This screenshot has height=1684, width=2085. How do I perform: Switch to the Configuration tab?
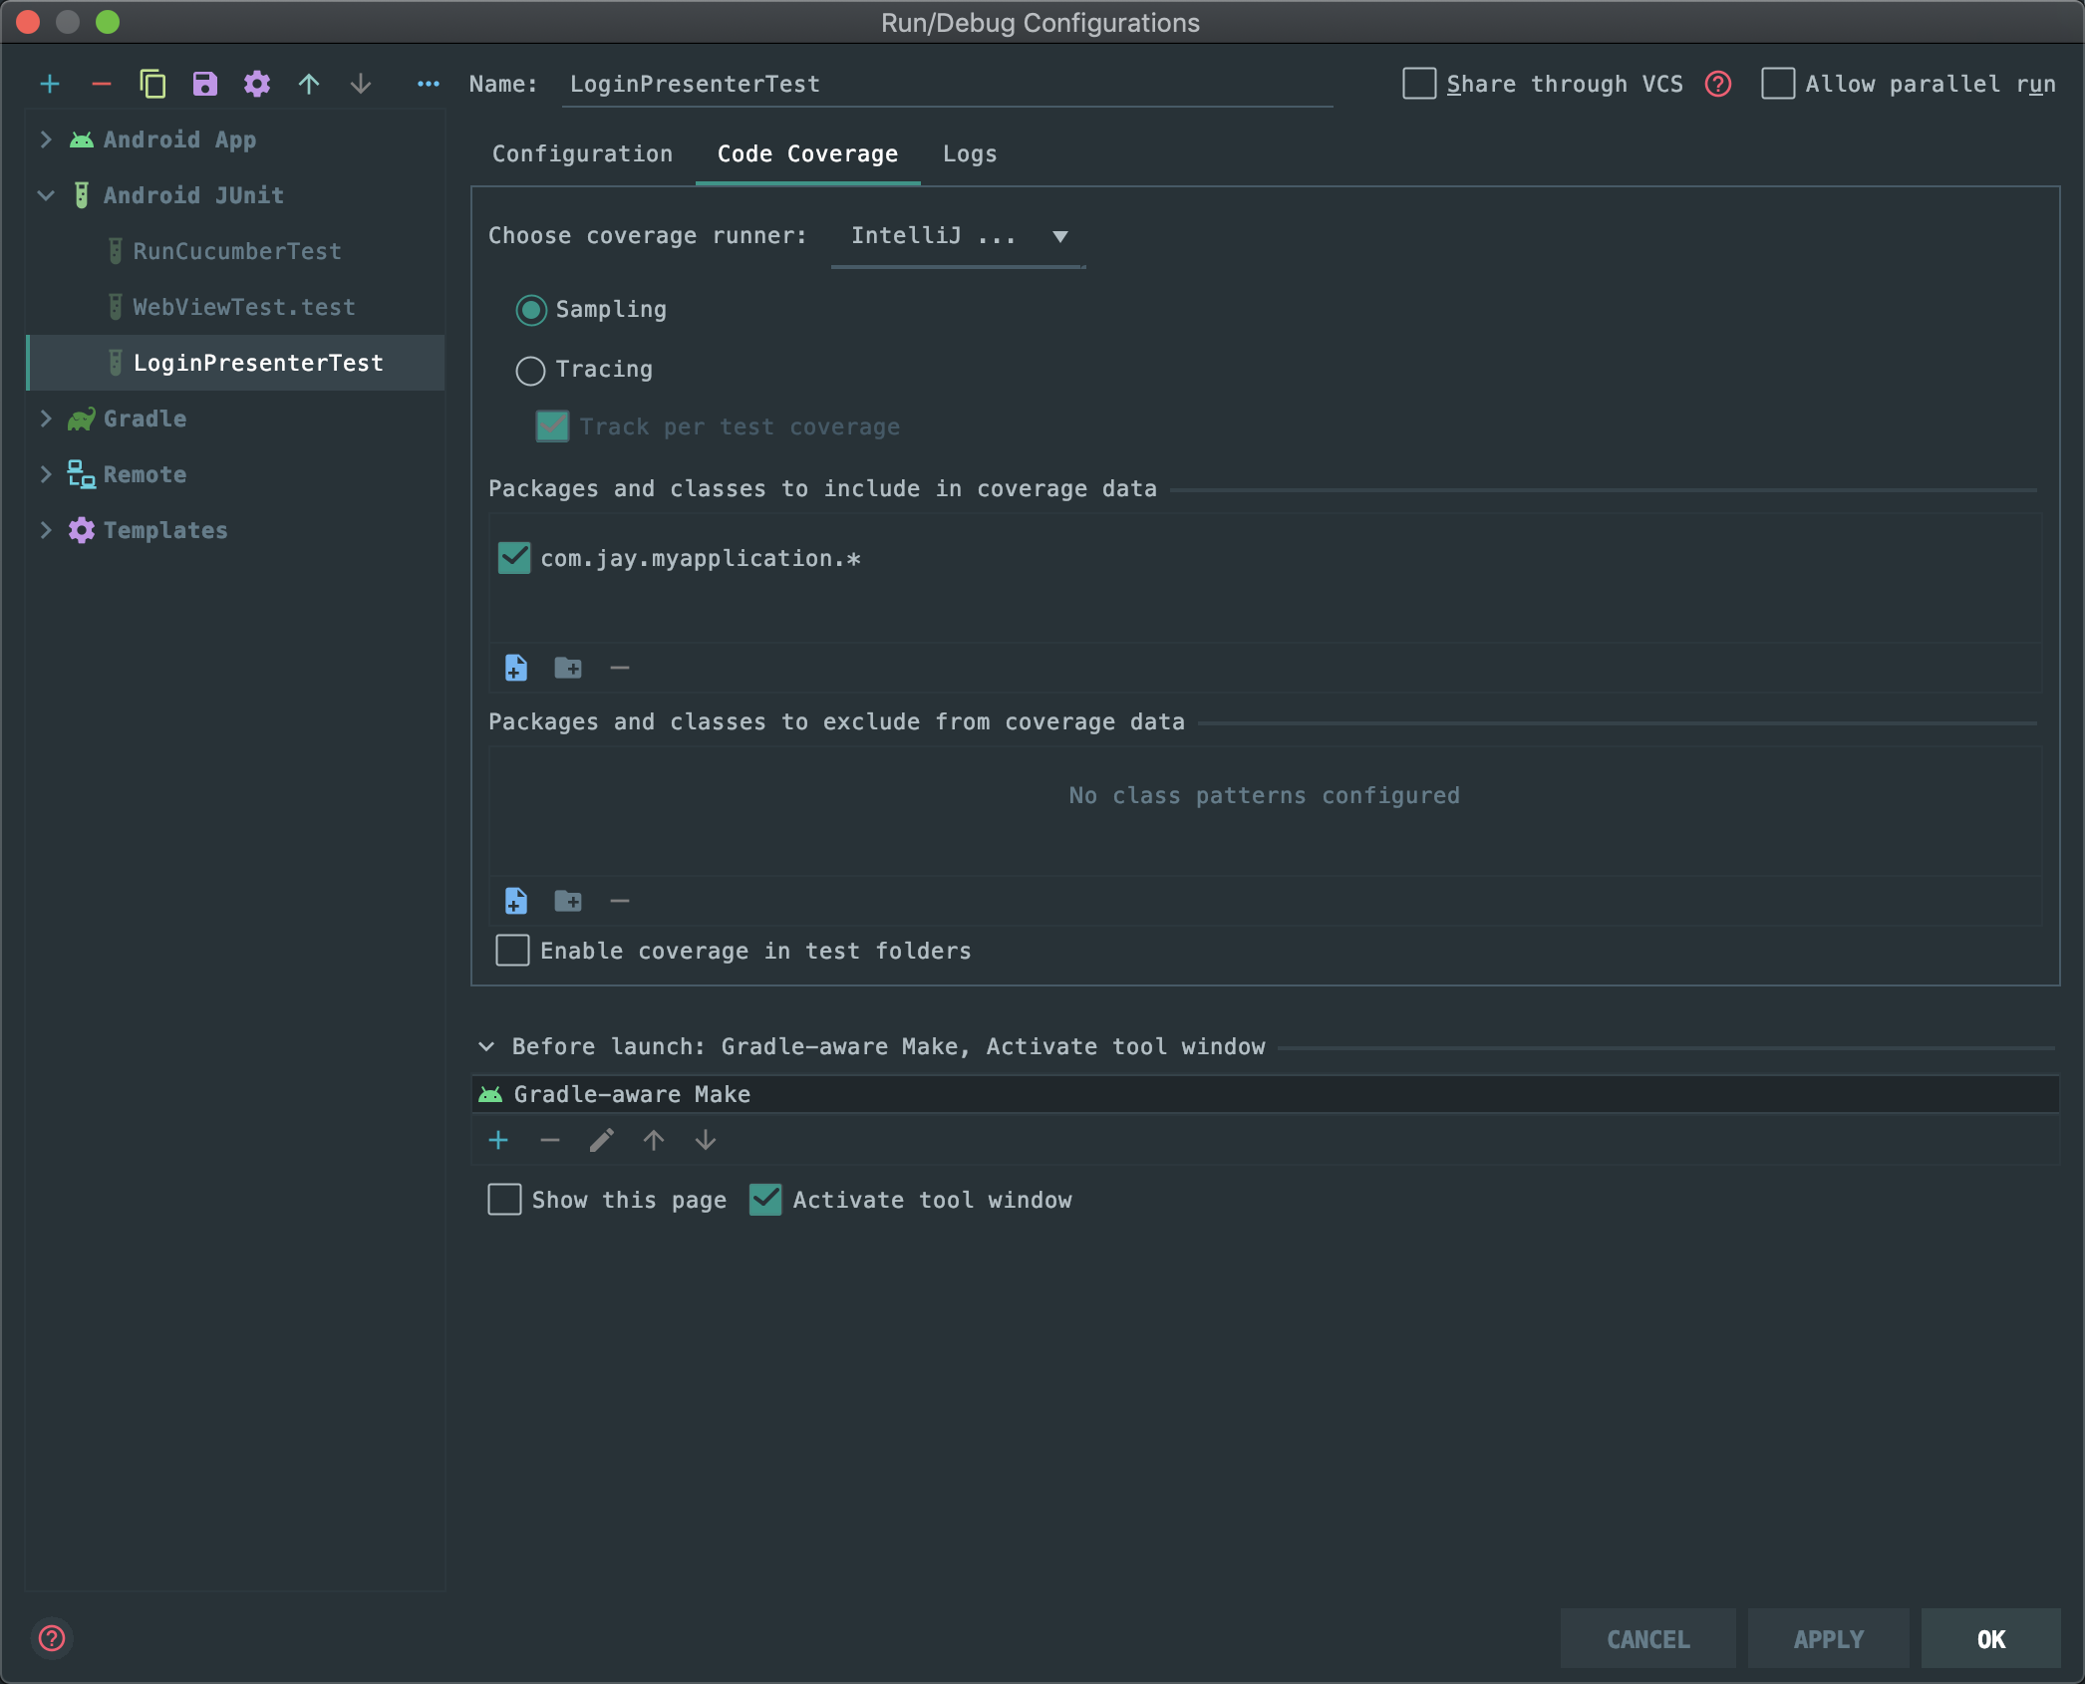click(x=582, y=154)
